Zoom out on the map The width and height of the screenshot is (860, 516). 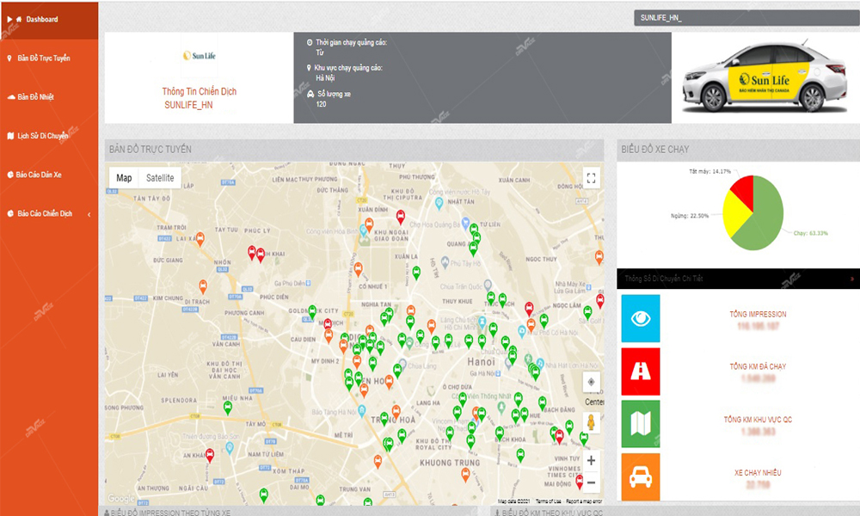(x=591, y=482)
